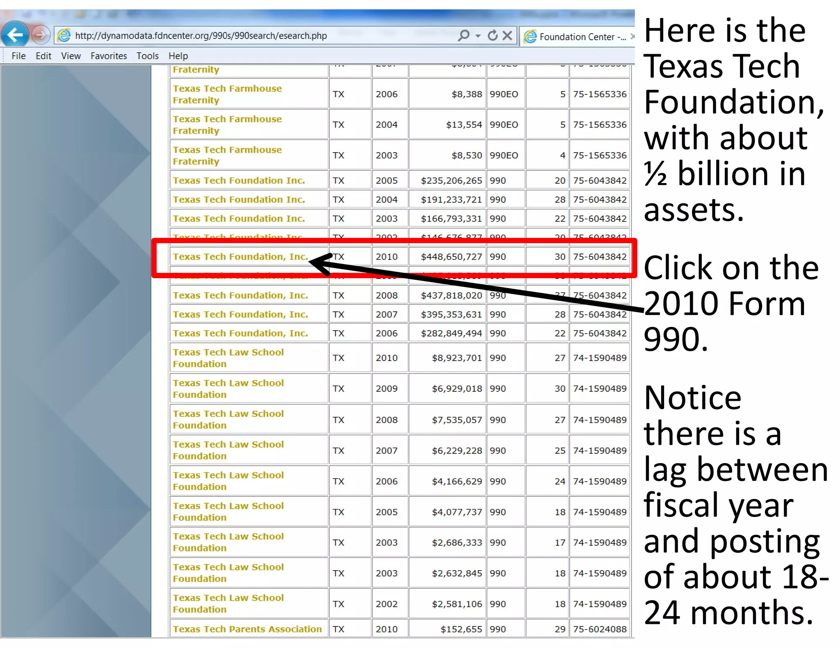Open Texas Tech Law School Foundation 2008 filing

click(x=228, y=420)
